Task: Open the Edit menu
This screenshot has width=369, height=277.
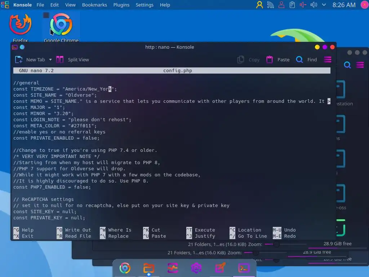Action: 54,5
